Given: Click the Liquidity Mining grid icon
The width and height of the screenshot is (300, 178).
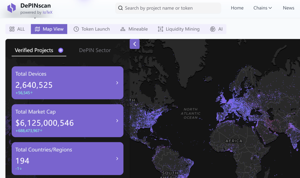Looking at the screenshot, I should click(160, 29).
